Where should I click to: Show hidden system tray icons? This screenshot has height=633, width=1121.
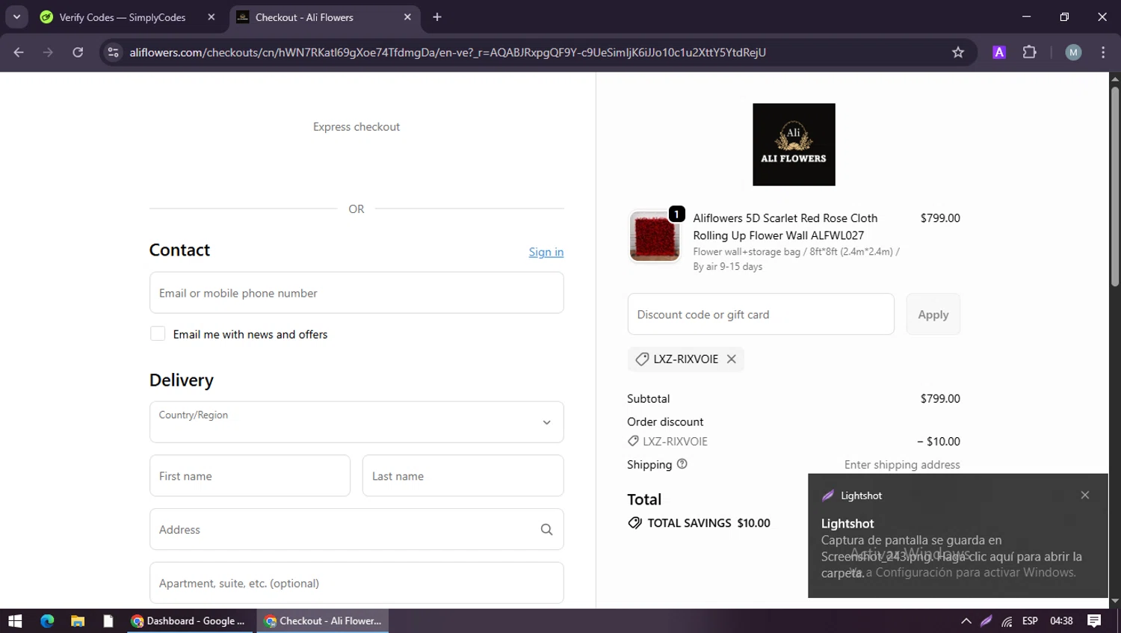966,621
